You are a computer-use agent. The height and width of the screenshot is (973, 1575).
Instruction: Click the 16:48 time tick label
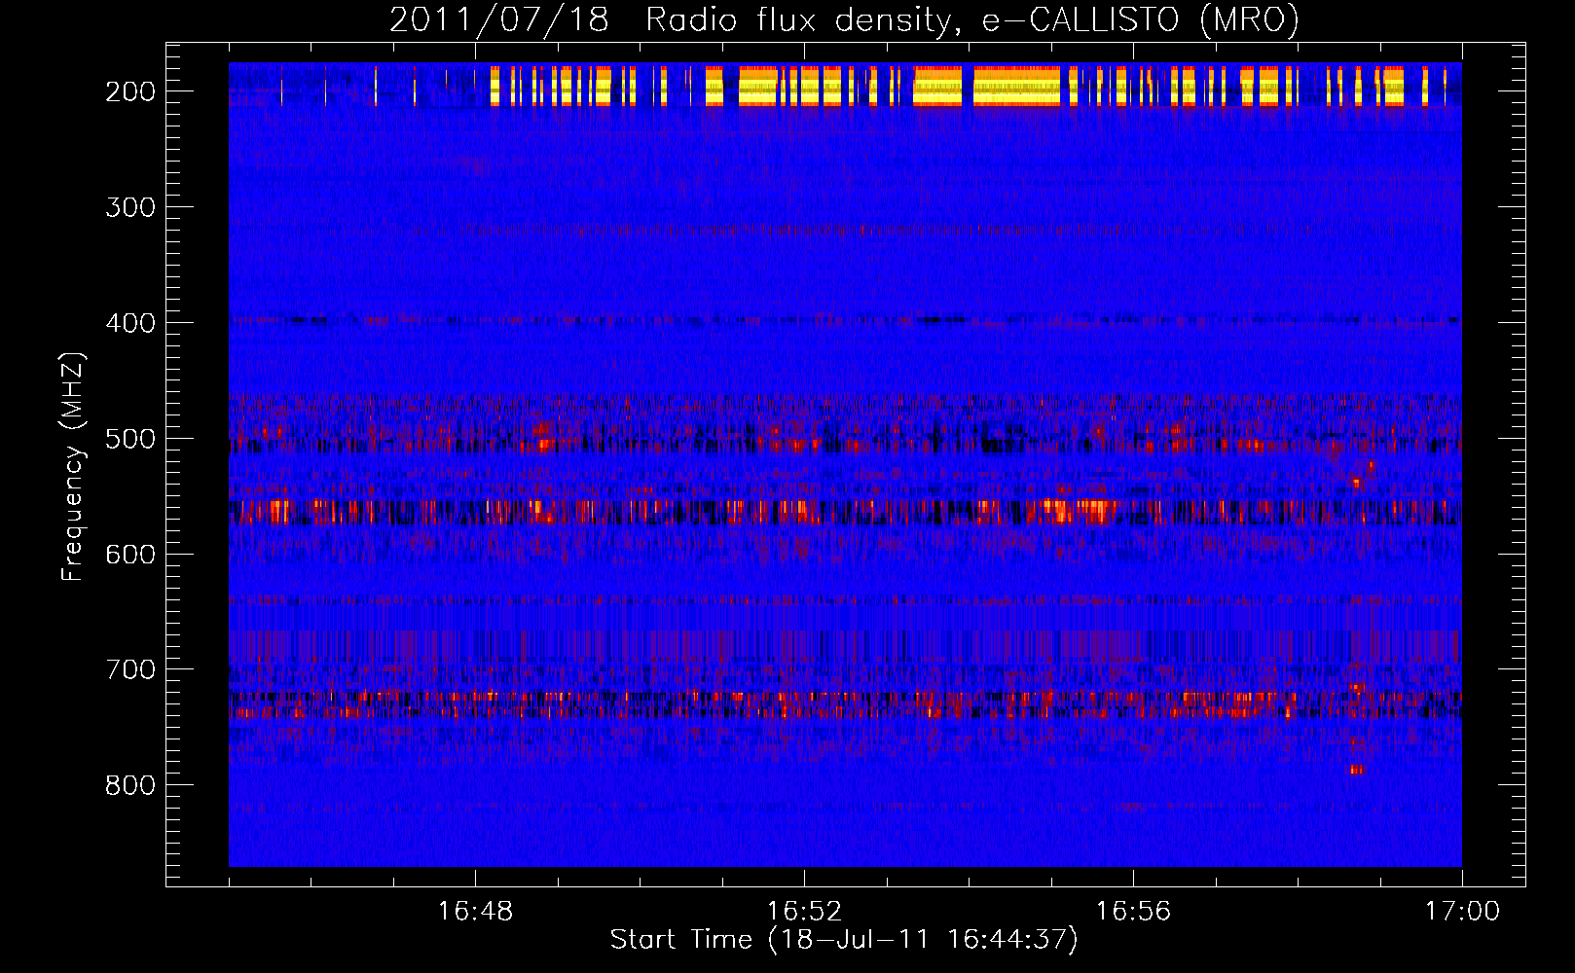(x=475, y=912)
